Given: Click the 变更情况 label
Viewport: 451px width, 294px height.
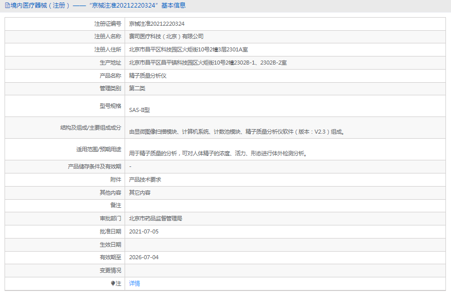Looking at the screenshot, I should coord(110,270).
